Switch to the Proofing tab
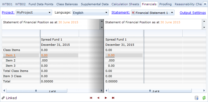The image size is (208, 102). pyautogui.click(x=165, y=4)
